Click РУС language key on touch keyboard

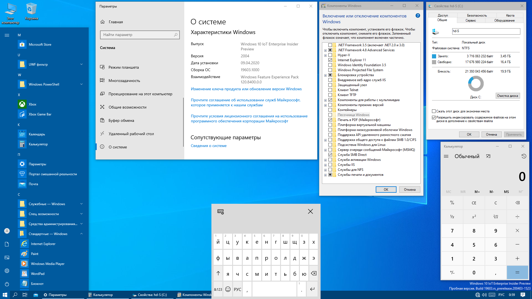pyautogui.click(x=237, y=289)
